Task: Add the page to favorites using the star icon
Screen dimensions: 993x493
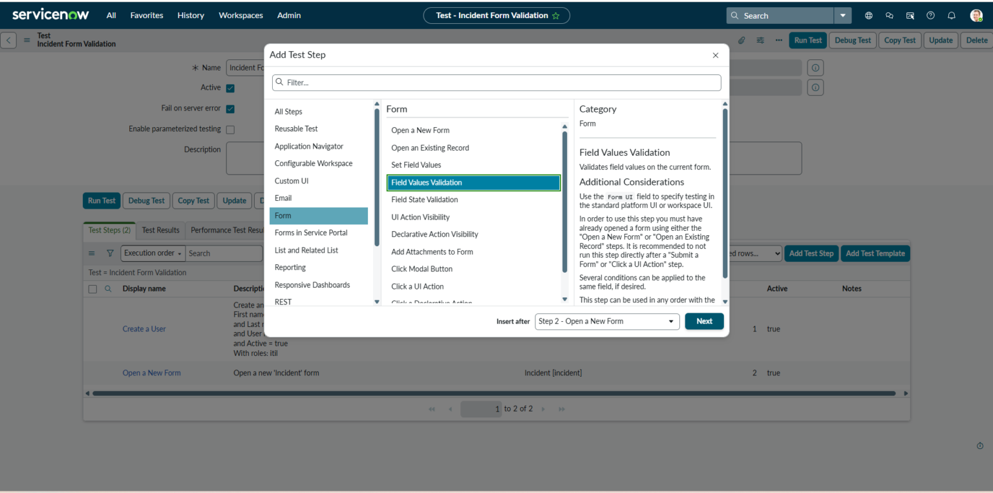Action: click(x=556, y=16)
